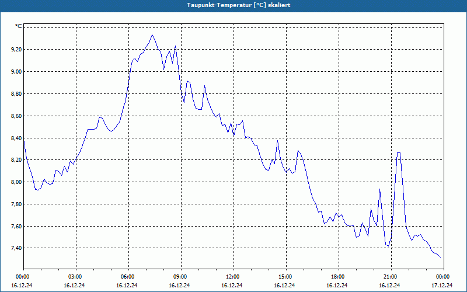Viewport: 467px width, 292px height.
Task: Click the 16.12.24 date under 12:00
Action: pos(232,286)
